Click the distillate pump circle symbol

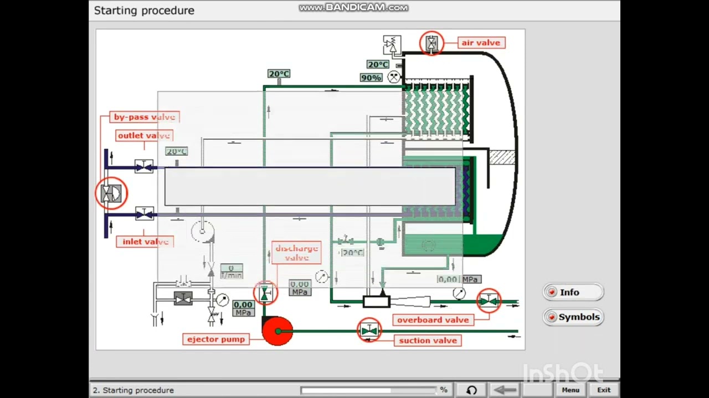click(x=202, y=231)
